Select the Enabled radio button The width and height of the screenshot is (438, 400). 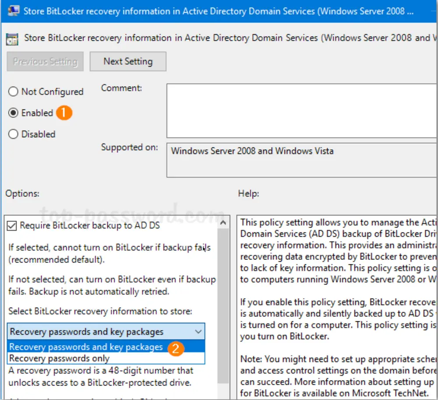[13, 113]
